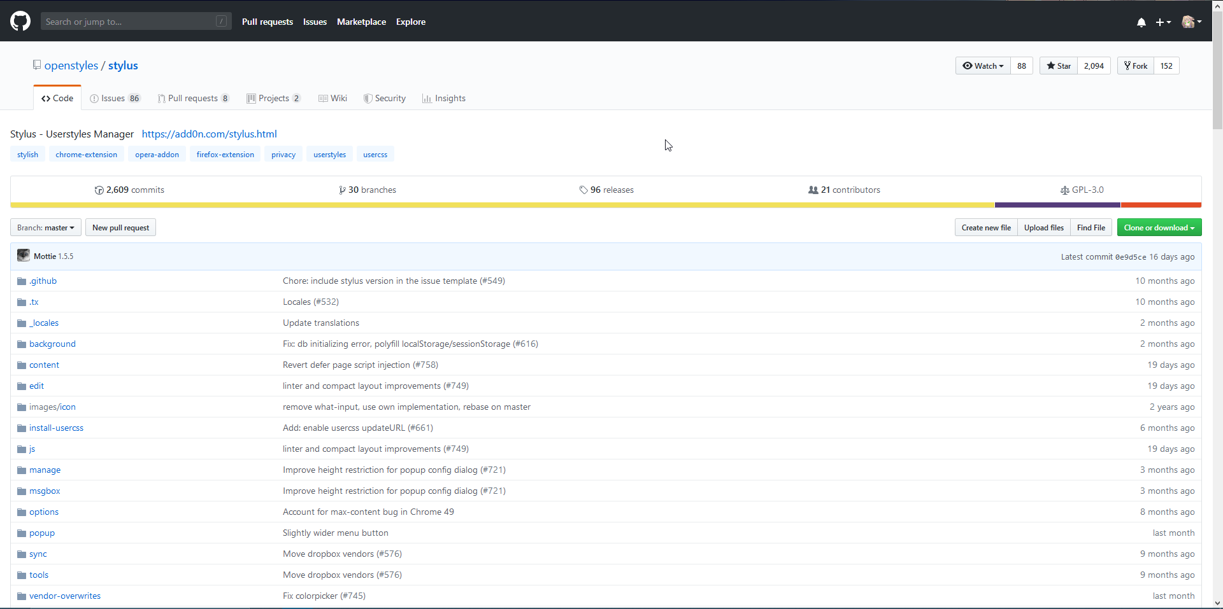1223x609 pixels.
Task: Click the releases tag icon
Action: [x=583, y=190]
